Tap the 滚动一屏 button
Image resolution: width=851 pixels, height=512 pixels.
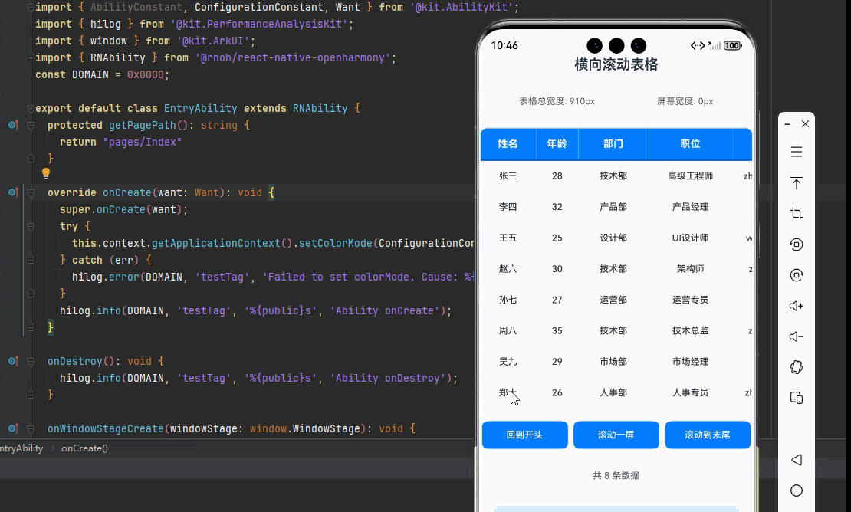click(616, 435)
